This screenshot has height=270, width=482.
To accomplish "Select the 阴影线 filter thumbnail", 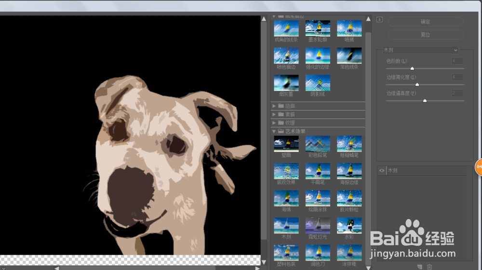I will (x=318, y=83).
